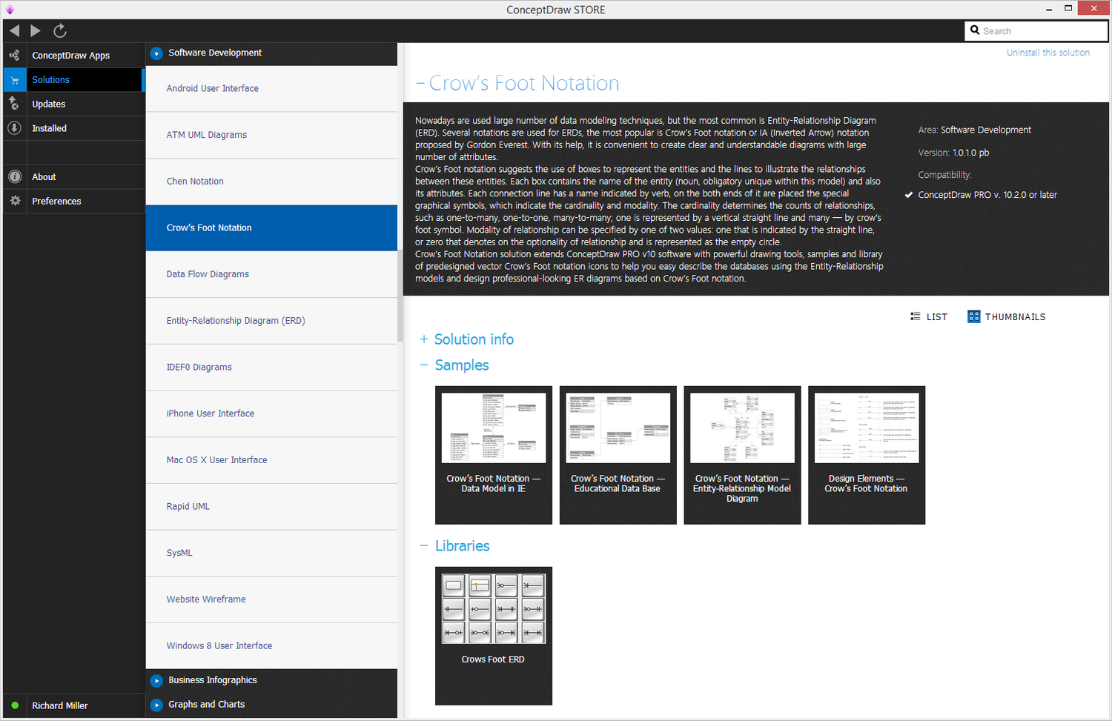Open Preferences

[x=73, y=201]
